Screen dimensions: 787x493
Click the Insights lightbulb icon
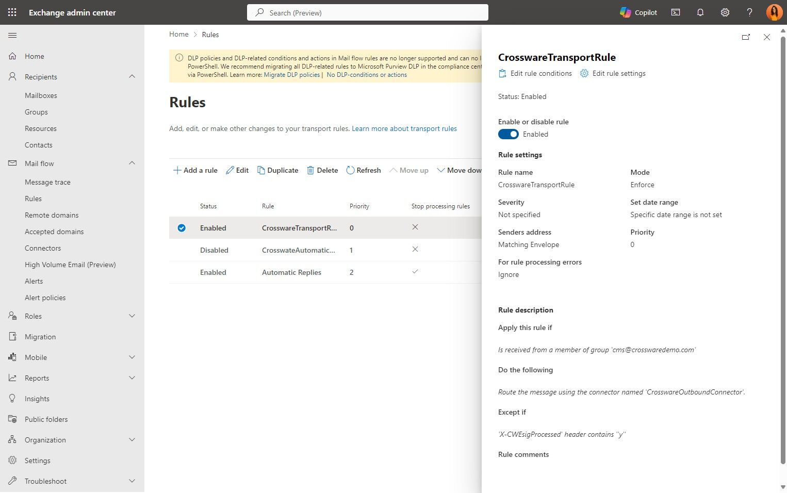click(x=12, y=399)
